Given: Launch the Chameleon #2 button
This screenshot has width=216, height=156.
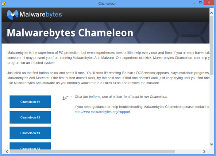Looking at the screenshot, I should click(x=30, y=117).
